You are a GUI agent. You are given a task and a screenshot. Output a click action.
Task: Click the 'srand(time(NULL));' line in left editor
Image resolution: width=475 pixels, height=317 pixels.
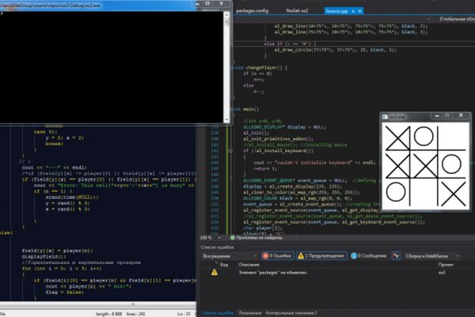click(x=72, y=197)
